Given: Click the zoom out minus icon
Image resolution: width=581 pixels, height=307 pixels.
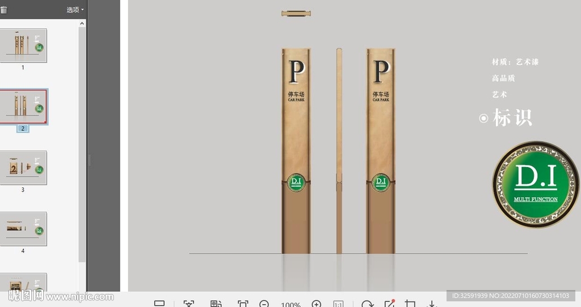Looking at the screenshot, I should [x=264, y=304].
